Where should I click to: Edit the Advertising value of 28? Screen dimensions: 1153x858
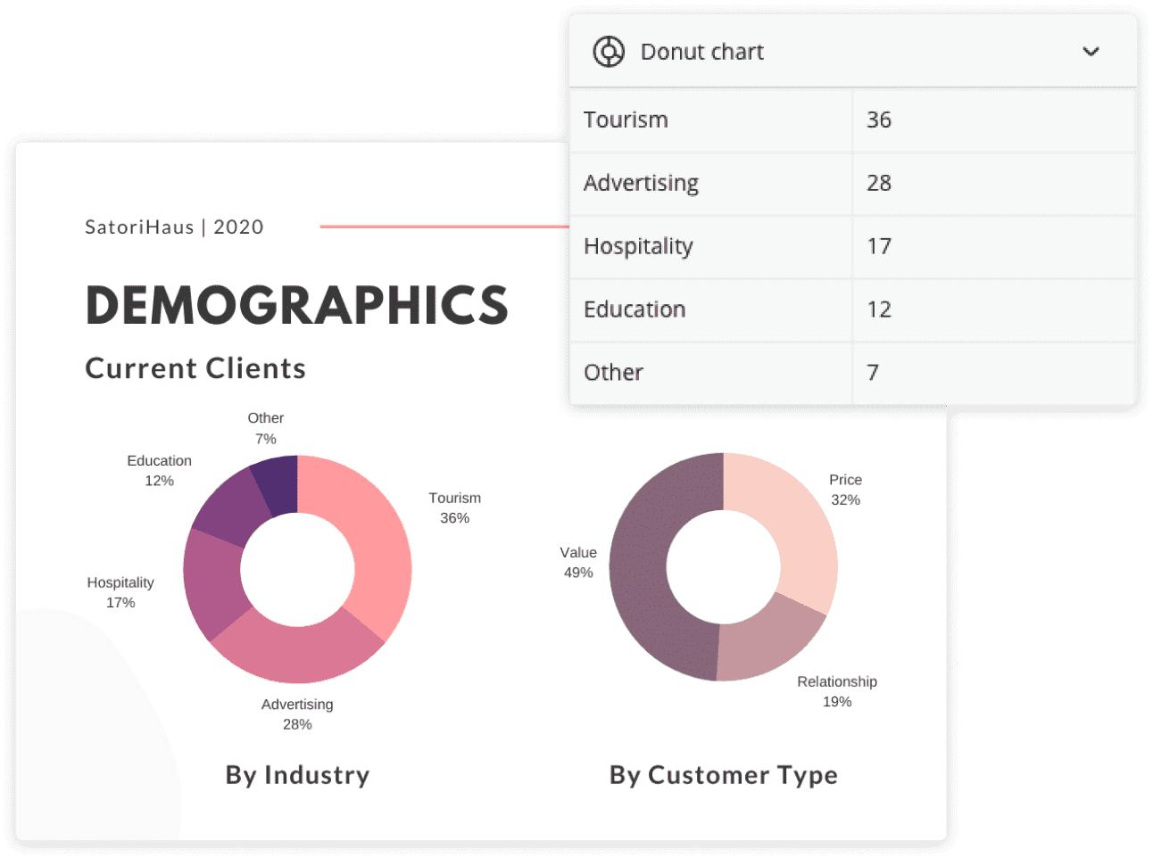coord(879,183)
